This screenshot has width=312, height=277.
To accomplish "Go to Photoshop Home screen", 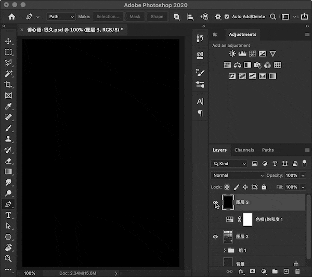I will 11,17.
